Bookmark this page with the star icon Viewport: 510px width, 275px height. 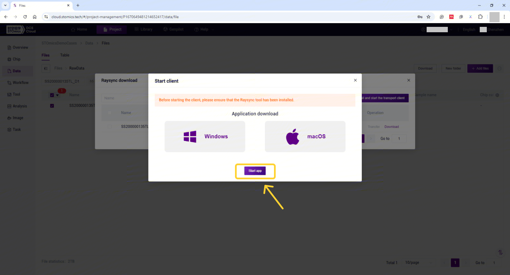[428, 17]
